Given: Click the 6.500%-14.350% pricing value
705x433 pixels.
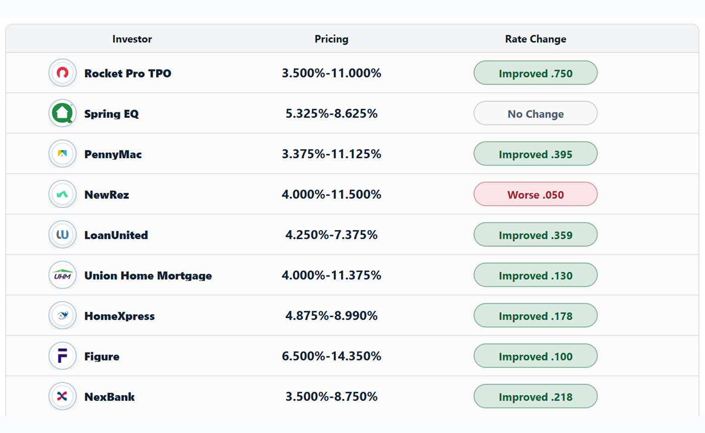Looking at the screenshot, I should click(331, 356).
